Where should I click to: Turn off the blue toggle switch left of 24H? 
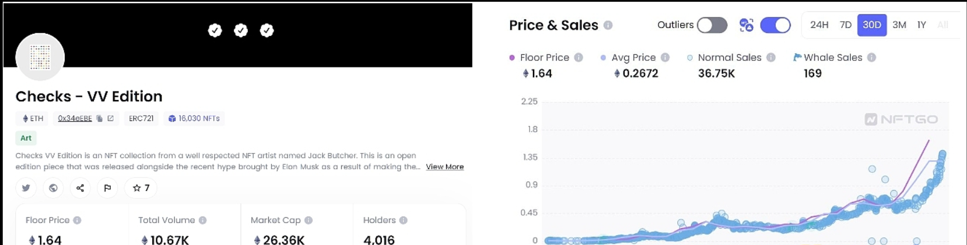pyautogui.click(x=775, y=25)
